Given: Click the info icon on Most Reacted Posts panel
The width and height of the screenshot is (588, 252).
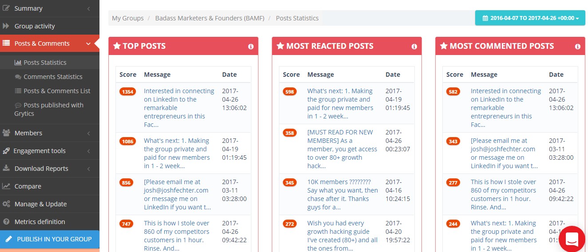Looking at the screenshot, I should 414,46.
